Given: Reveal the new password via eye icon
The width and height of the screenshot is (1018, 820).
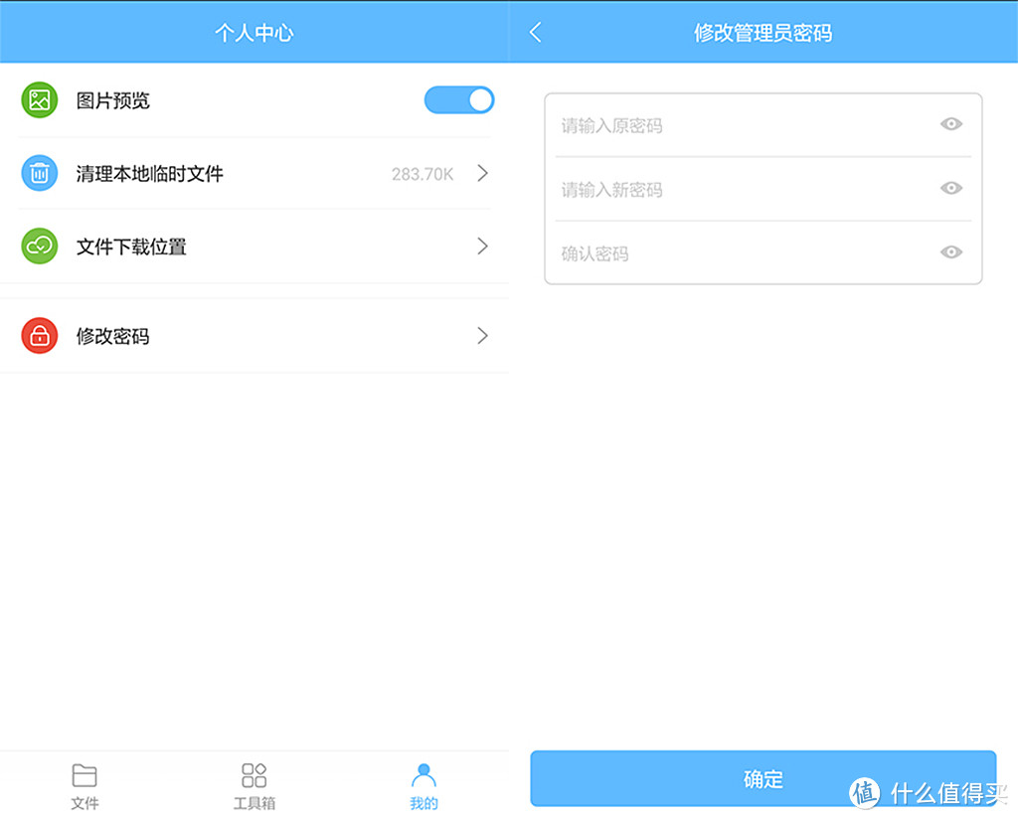Looking at the screenshot, I should point(951,188).
